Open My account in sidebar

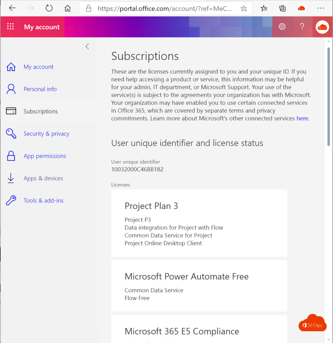coord(38,67)
